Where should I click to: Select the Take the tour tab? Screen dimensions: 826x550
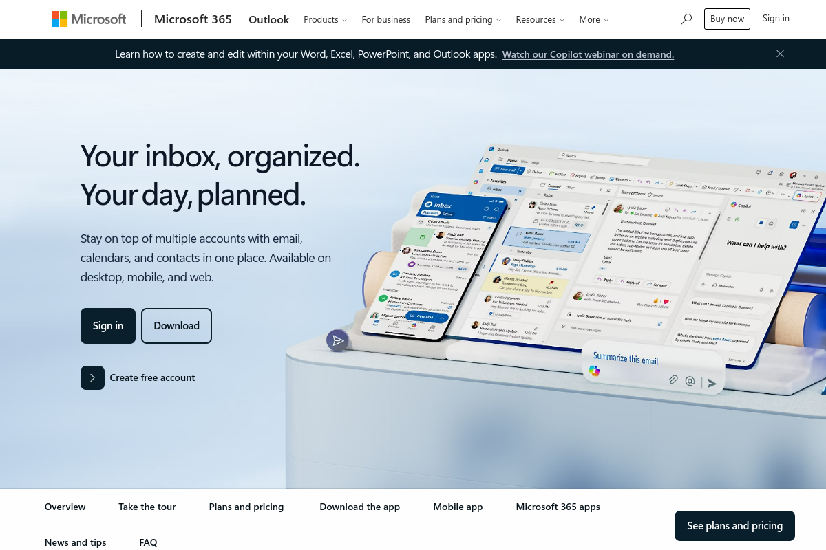[x=147, y=507]
